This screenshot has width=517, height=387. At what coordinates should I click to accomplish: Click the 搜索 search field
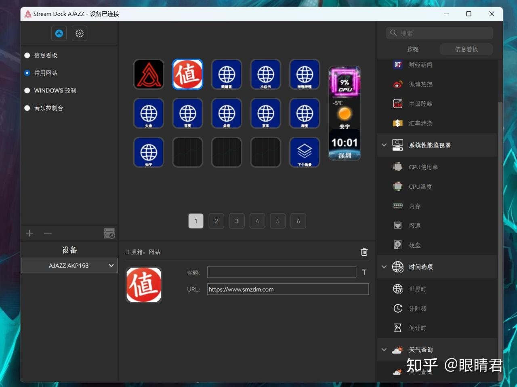coord(439,33)
